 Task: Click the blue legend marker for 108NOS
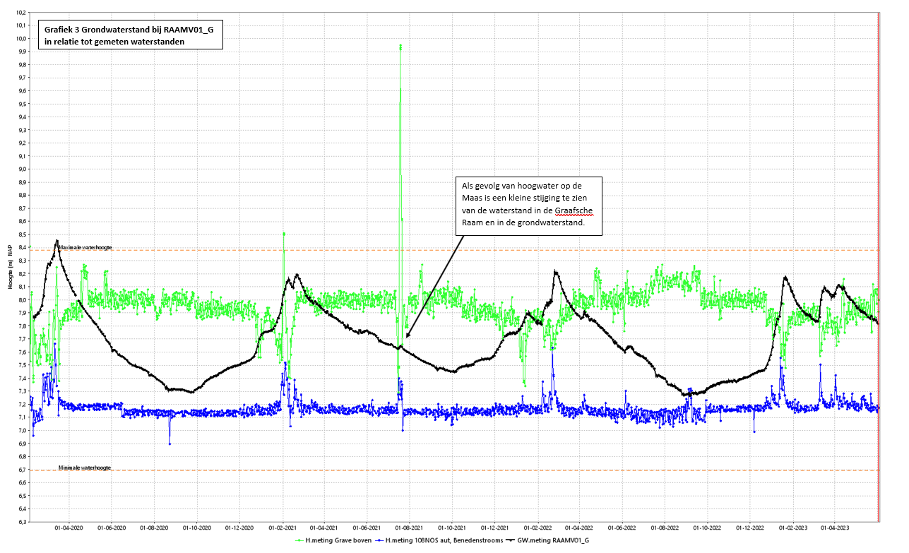pos(381,540)
